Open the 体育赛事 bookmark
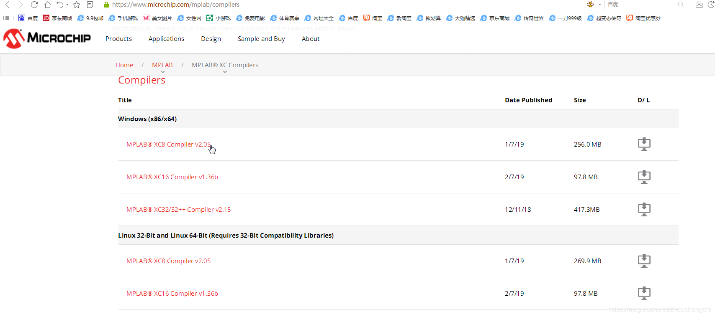Image resolution: width=715 pixels, height=317 pixels. [285, 18]
